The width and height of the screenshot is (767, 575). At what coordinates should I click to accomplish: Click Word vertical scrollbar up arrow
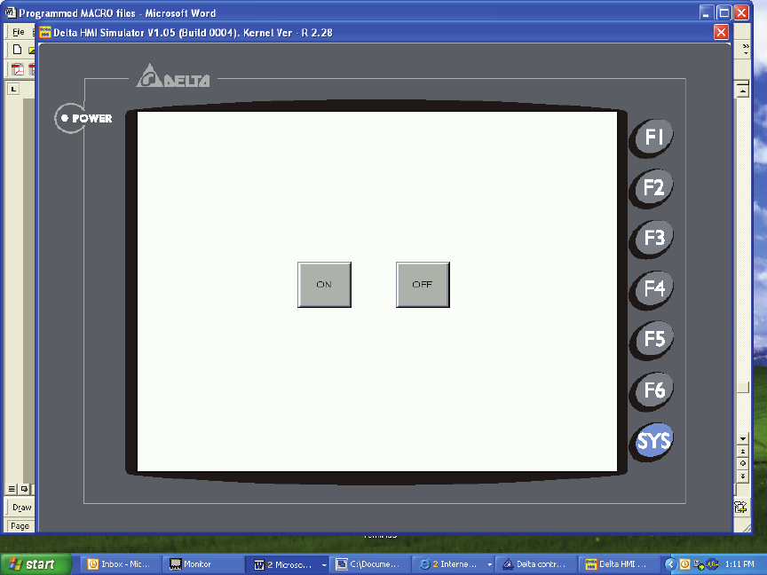pos(742,91)
